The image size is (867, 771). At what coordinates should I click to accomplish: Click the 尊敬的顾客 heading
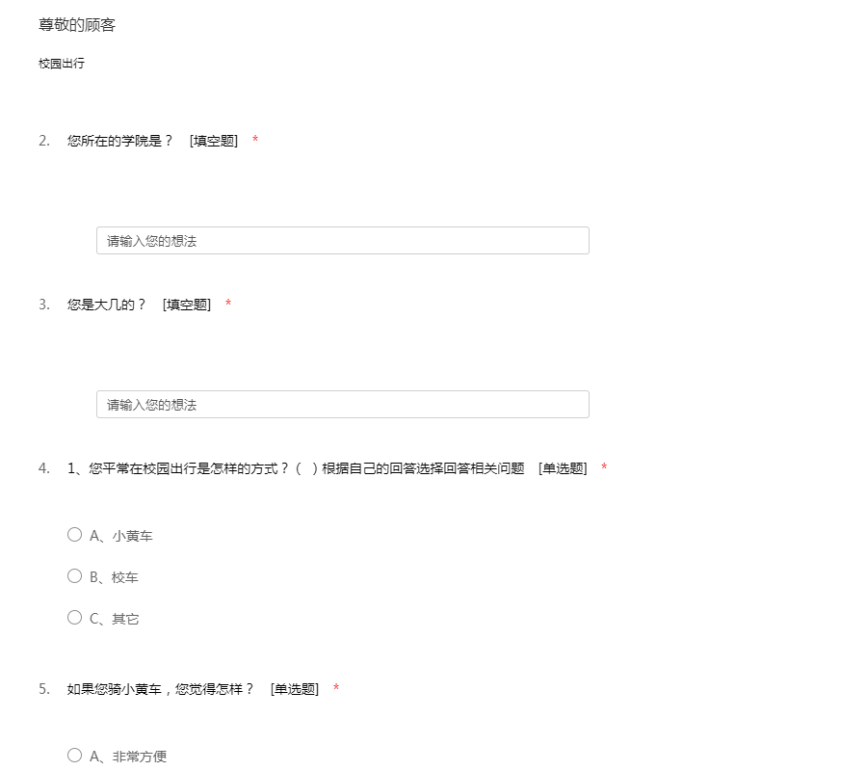point(77,25)
